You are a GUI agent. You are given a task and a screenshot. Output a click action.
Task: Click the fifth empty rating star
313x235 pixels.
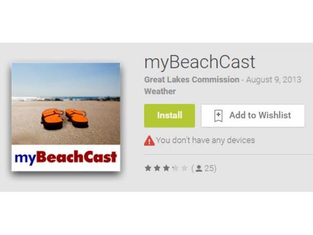tap(184, 168)
